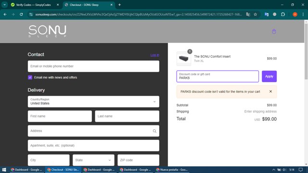This screenshot has height=173, width=308.
Task: Click the volume speaker tray icon
Action: (284, 170)
